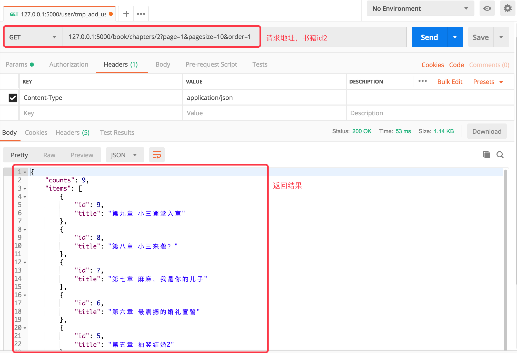This screenshot has height=353, width=517.
Task: Toggle line wrap icon in response
Action: coord(157,155)
